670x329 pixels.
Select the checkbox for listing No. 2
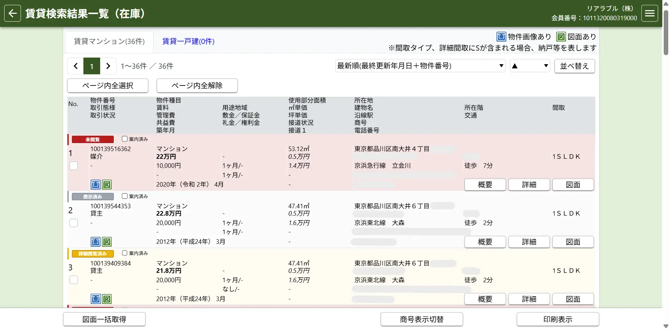click(74, 223)
